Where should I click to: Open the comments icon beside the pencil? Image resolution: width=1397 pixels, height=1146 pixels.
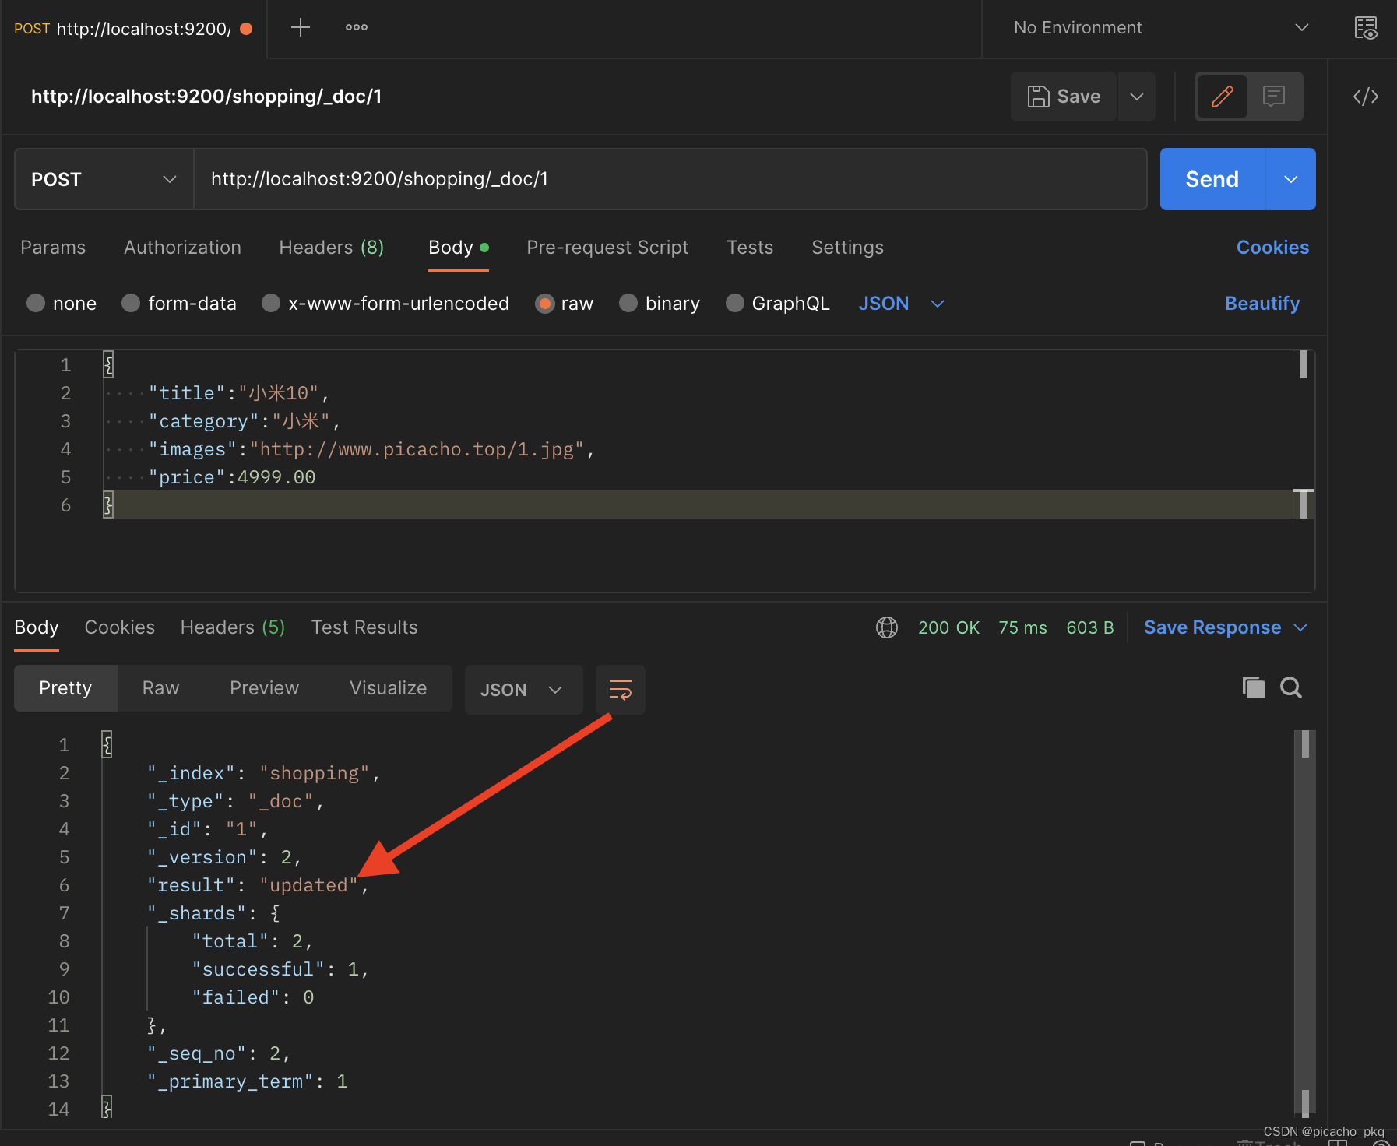pyautogui.click(x=1273, y=97)
